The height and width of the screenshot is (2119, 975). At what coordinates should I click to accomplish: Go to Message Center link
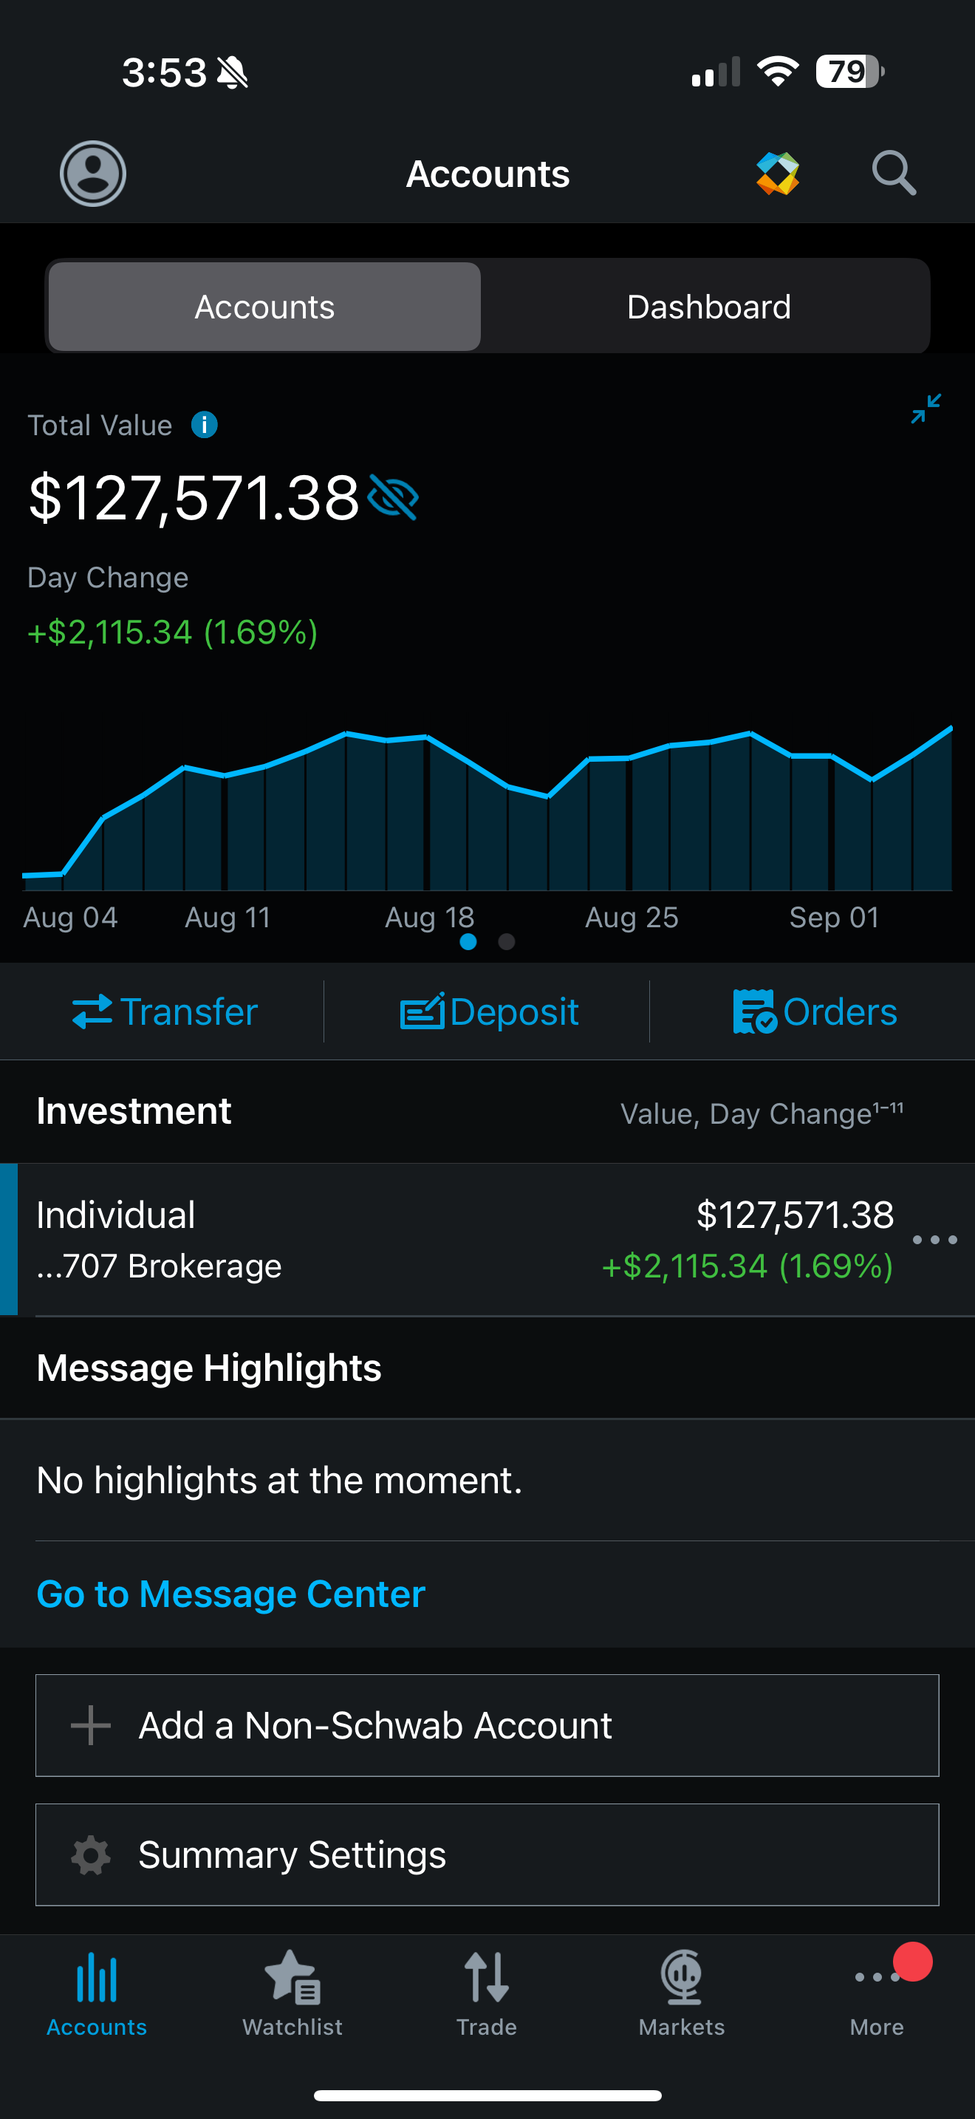pos(231,1594)
